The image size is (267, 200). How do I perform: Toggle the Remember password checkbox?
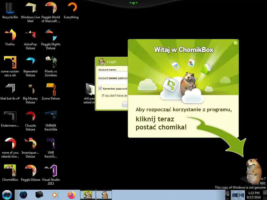click(x=100, y=89)
